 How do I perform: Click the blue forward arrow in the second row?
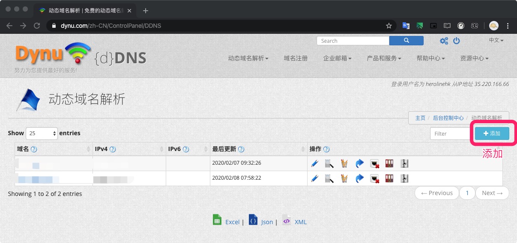pos(359,178)
